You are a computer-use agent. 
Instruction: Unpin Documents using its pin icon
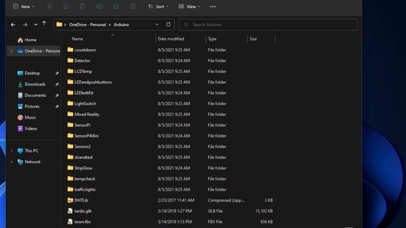click(56, 96)
